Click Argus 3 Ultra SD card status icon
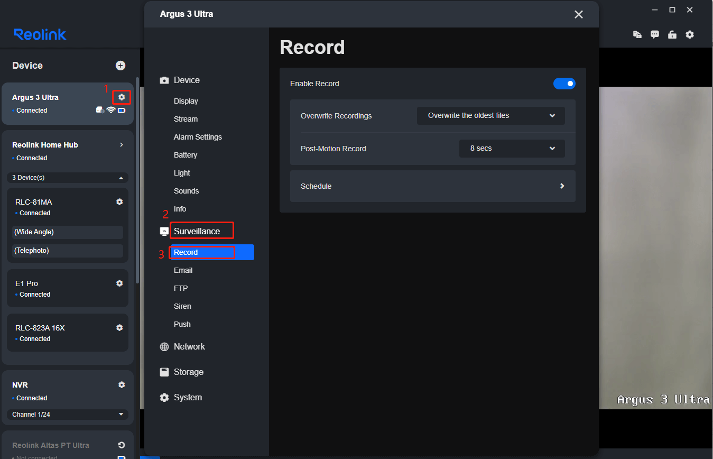Screen dimensions: 713x459 pyautogui.click(x=99, y=110)
